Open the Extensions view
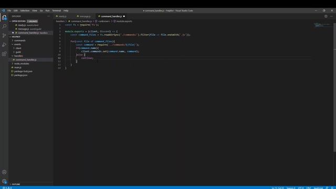This screenshot has height=189, width=336. pyautogui.click(x=4, y=54)
